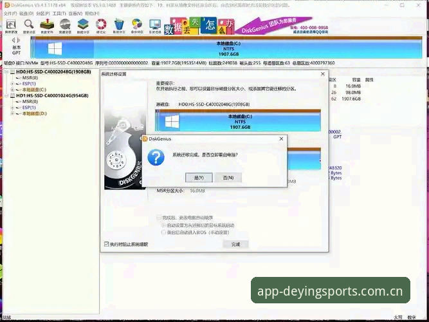Click the blue question mark icon in the DiskGenius dialog

pos(156,157)
